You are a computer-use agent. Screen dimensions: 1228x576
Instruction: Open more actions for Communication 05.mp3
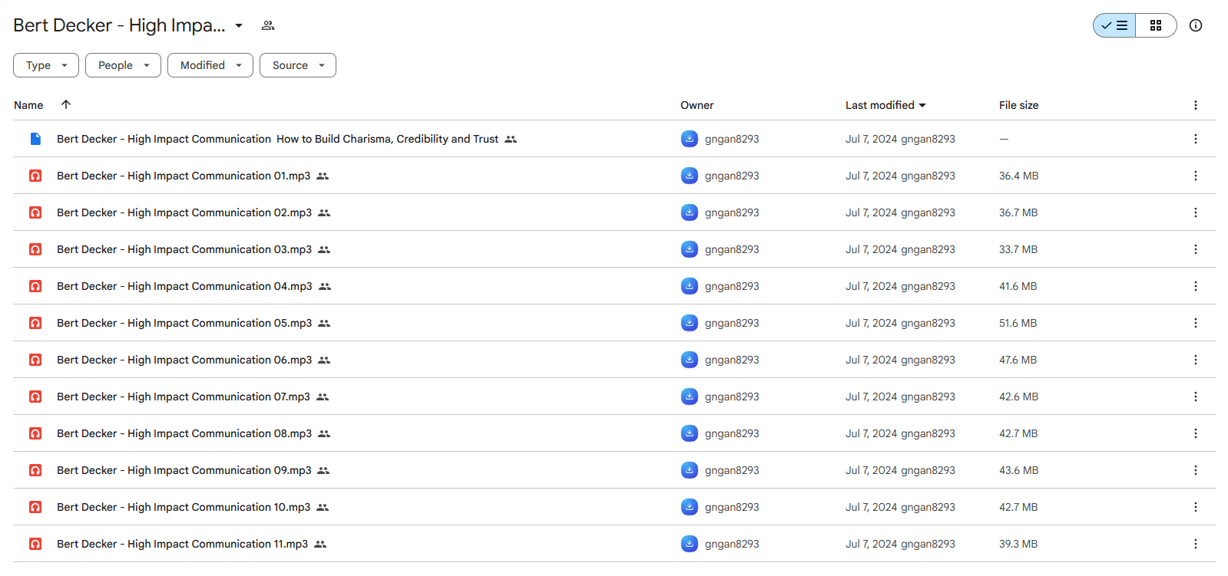pyautogui.click(x=1196, y=323)
